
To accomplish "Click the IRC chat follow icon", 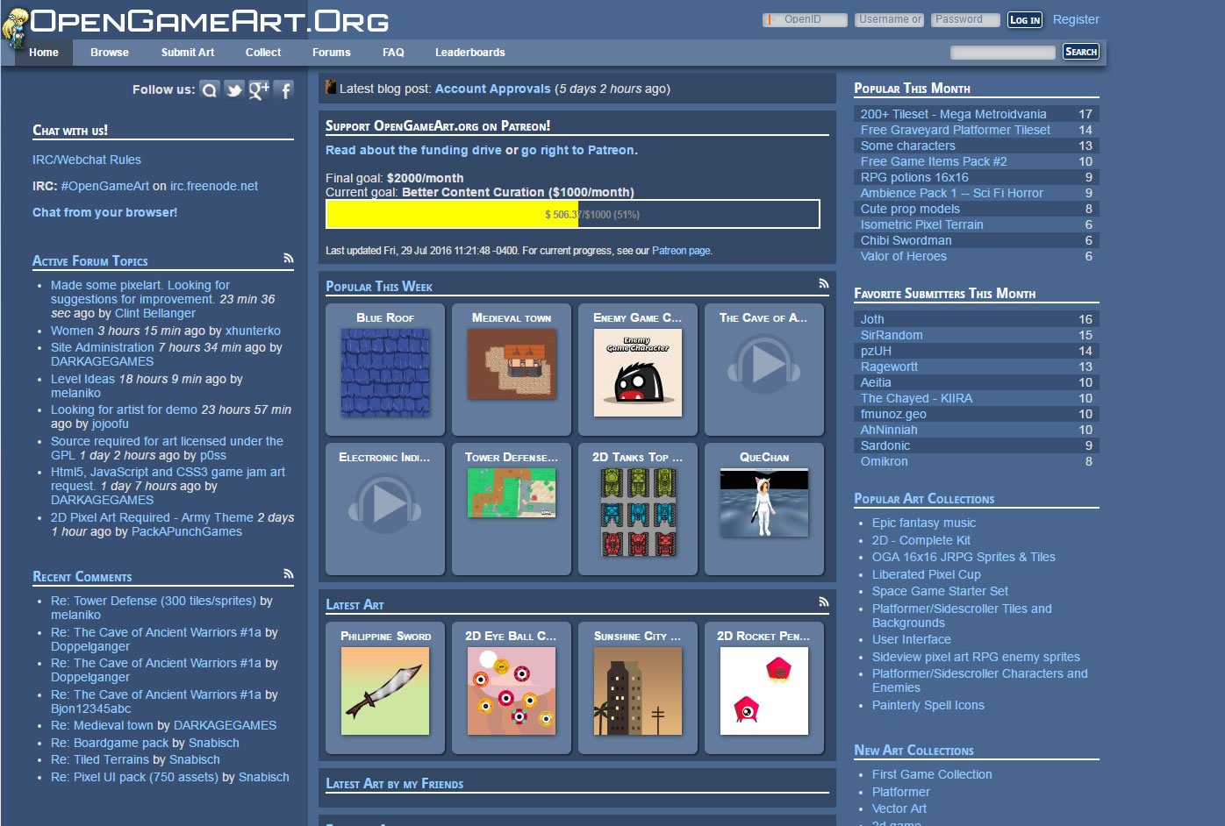I will tap(209, 89).
